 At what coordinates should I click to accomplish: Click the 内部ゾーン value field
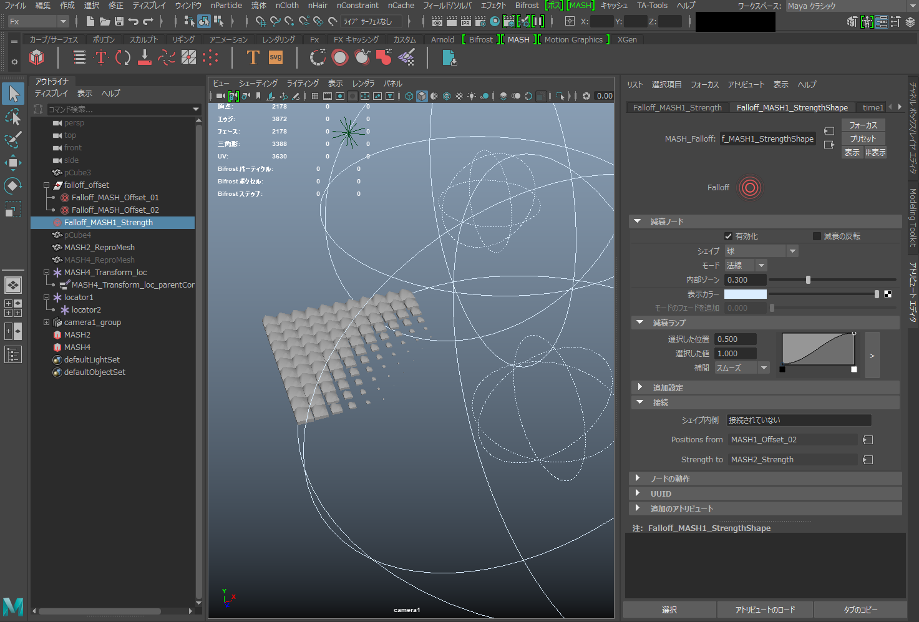pos(745,280)
